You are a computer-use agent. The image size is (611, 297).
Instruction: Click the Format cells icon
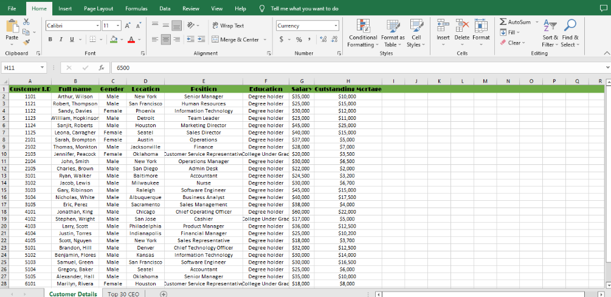482,26
